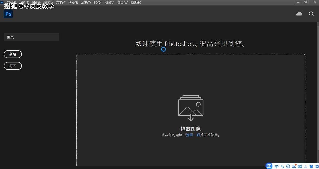
Task: Toggle Chinese/English input mode 中
Action: (277, 166)
